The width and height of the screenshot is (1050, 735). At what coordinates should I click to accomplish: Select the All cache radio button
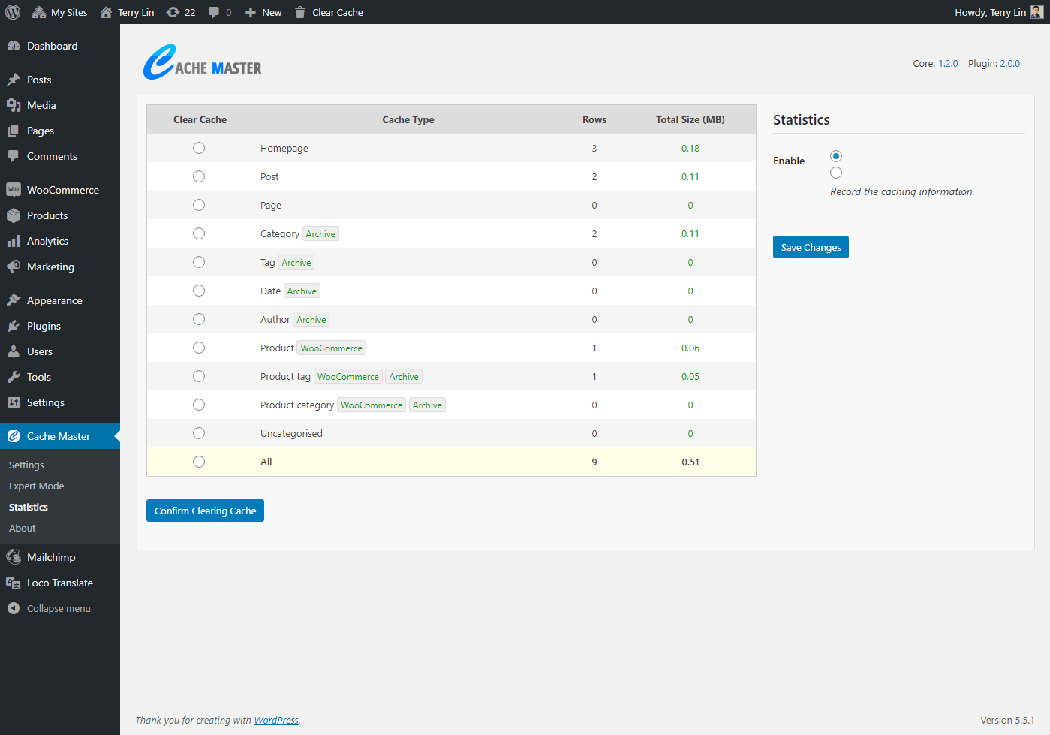point(199,462)
